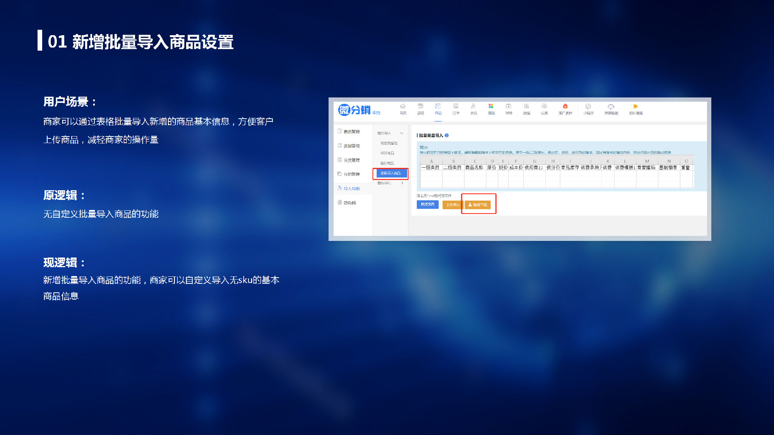Collapse the 商品导入 submenu chevron
Image resolution: width=774 pixels, height=435 pixels.
[402, 133]
